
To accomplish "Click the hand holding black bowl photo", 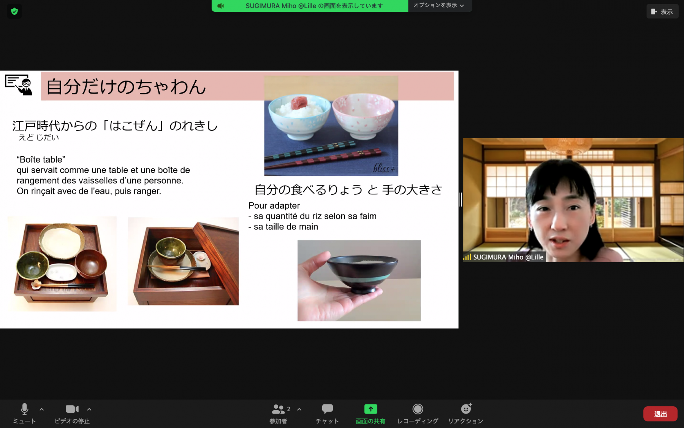I will coord(359,280).
